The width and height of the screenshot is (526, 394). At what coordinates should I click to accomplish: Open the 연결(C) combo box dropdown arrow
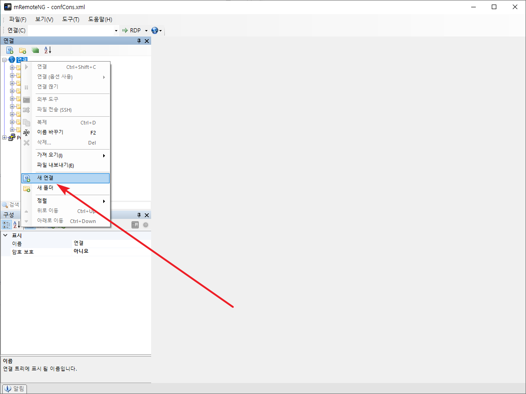click(116, 31)
